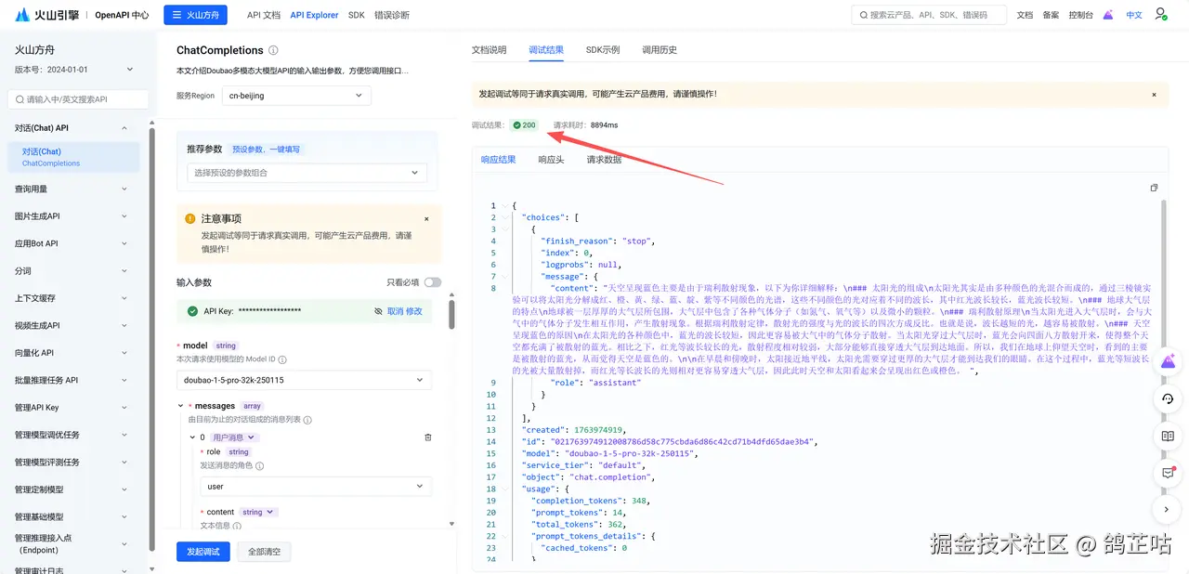
Task: Close the 注意事项 warning notice
Action: 426,218
